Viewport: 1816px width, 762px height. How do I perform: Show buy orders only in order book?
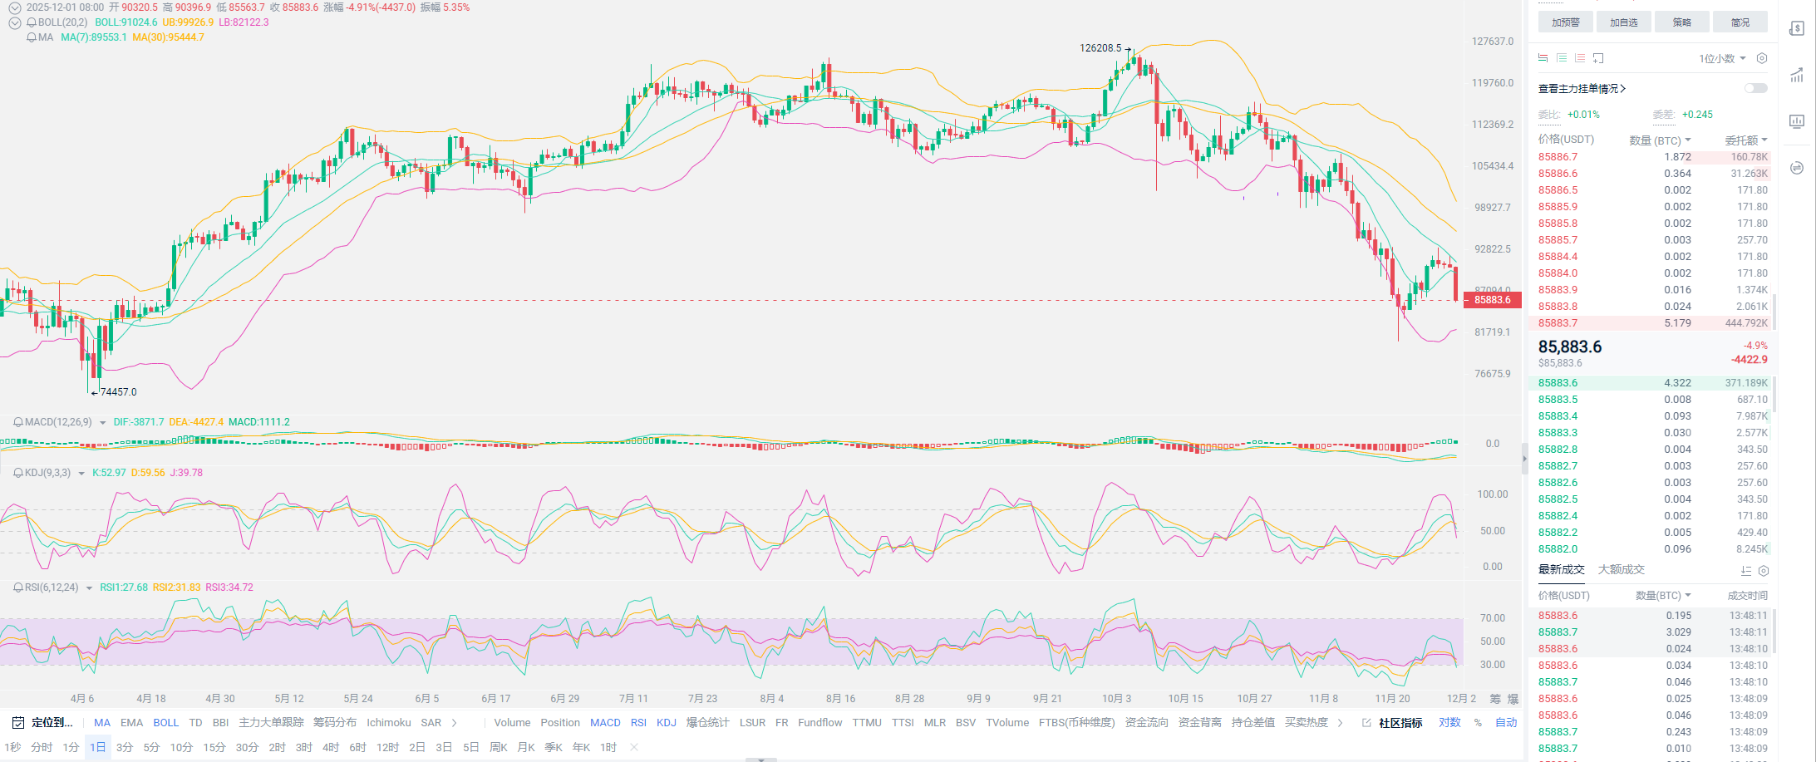(1562, 58)
